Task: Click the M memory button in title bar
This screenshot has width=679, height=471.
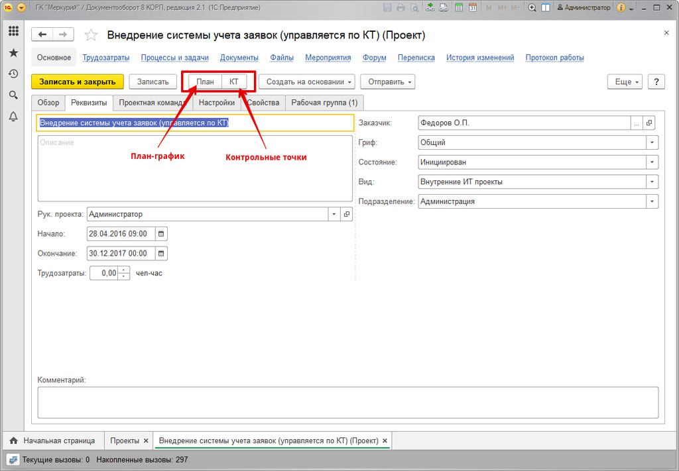Action: [489, 8]
